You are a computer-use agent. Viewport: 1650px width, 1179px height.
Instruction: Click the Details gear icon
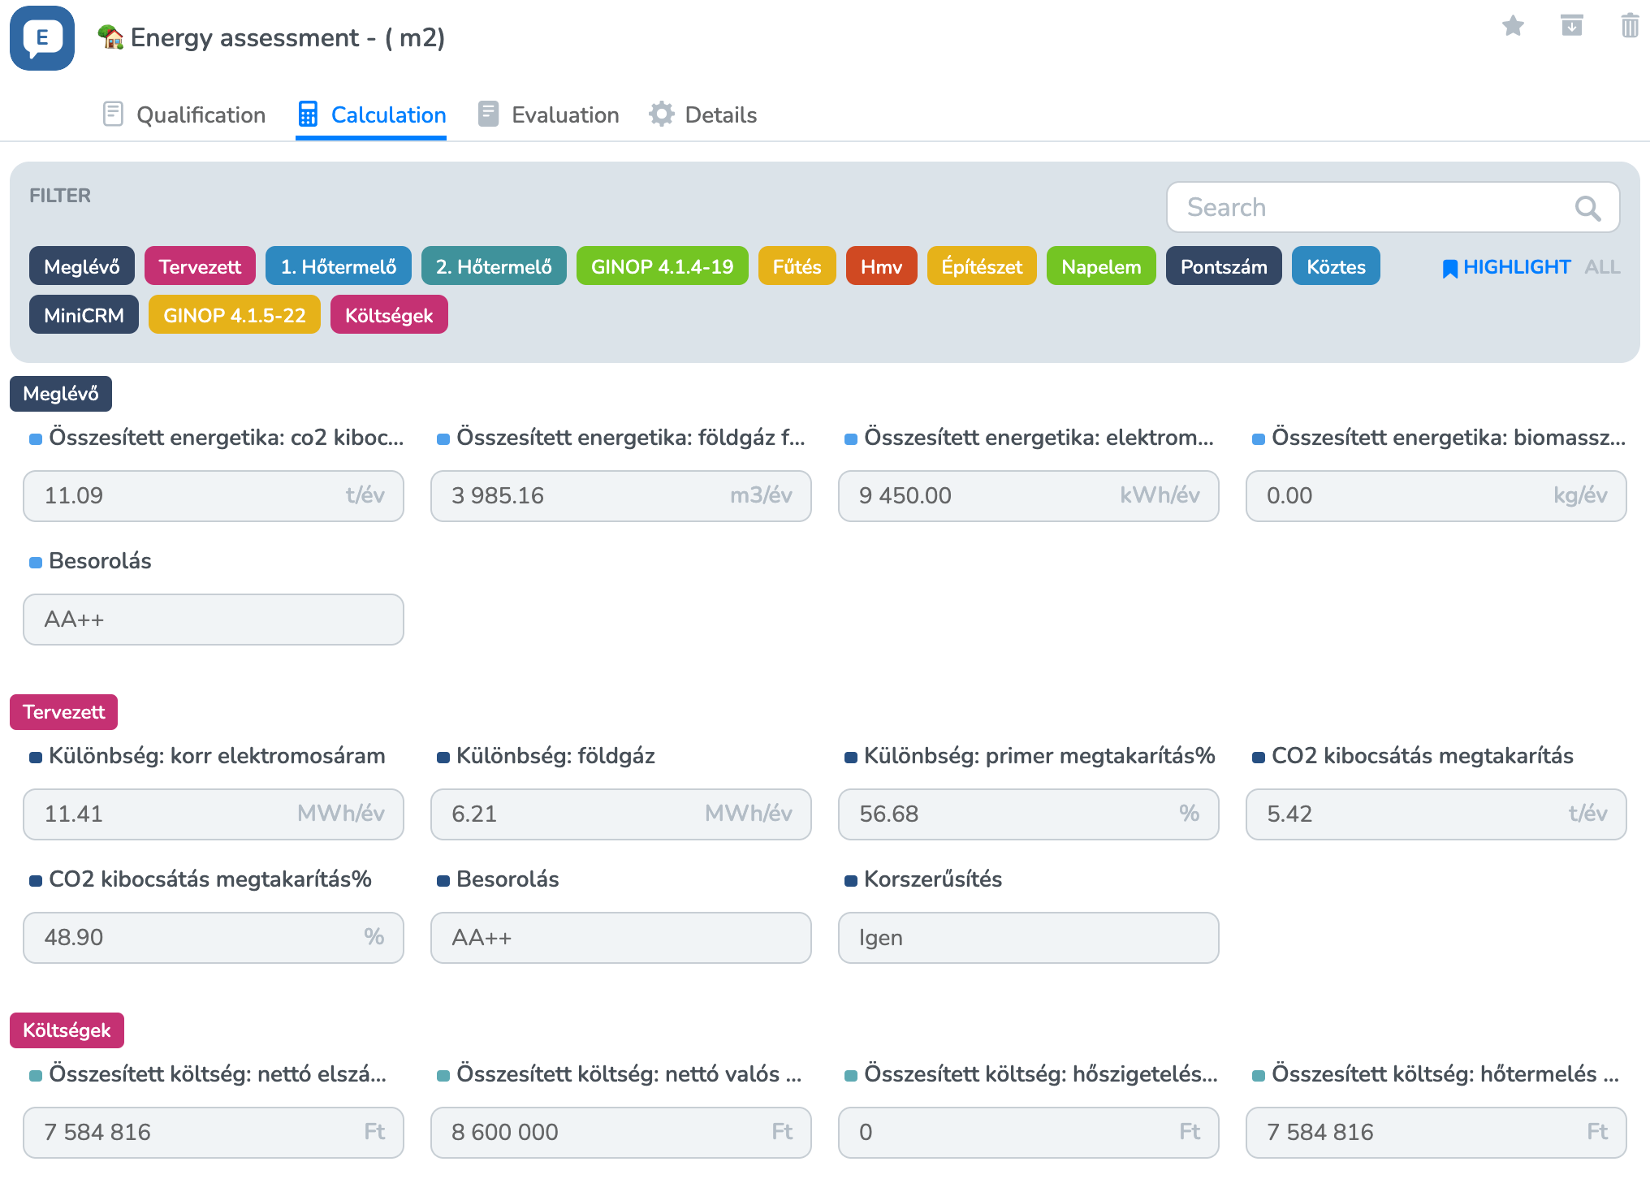662,114
